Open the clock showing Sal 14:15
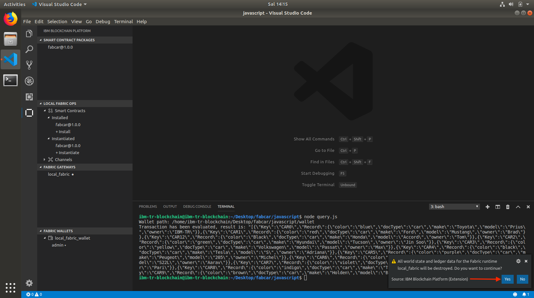The width and height of the screenshot is (534, 298). click(x=278, y=4)
